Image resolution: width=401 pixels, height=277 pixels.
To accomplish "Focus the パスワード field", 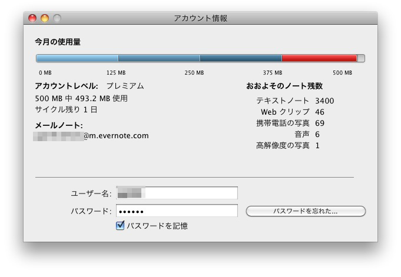I will pyautogui.click(x=177, y=211).
